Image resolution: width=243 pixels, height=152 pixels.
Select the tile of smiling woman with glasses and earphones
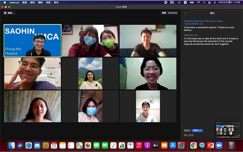point(148,74)
